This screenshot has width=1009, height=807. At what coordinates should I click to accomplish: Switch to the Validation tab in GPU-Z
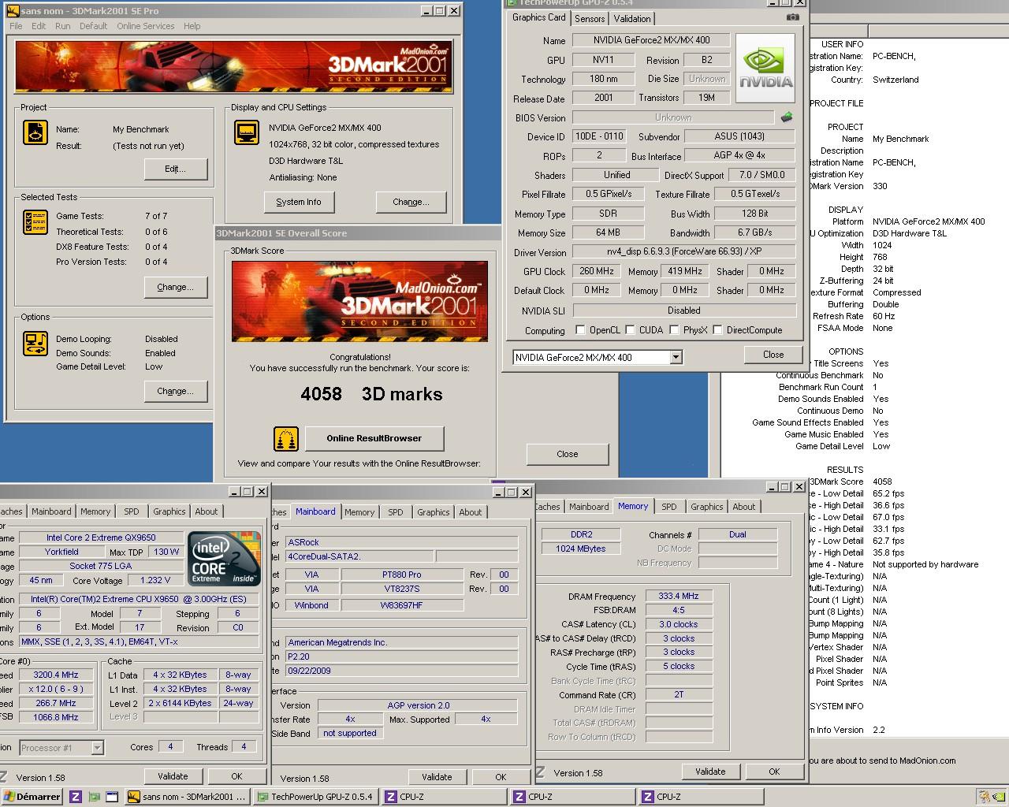coord(632,18)
